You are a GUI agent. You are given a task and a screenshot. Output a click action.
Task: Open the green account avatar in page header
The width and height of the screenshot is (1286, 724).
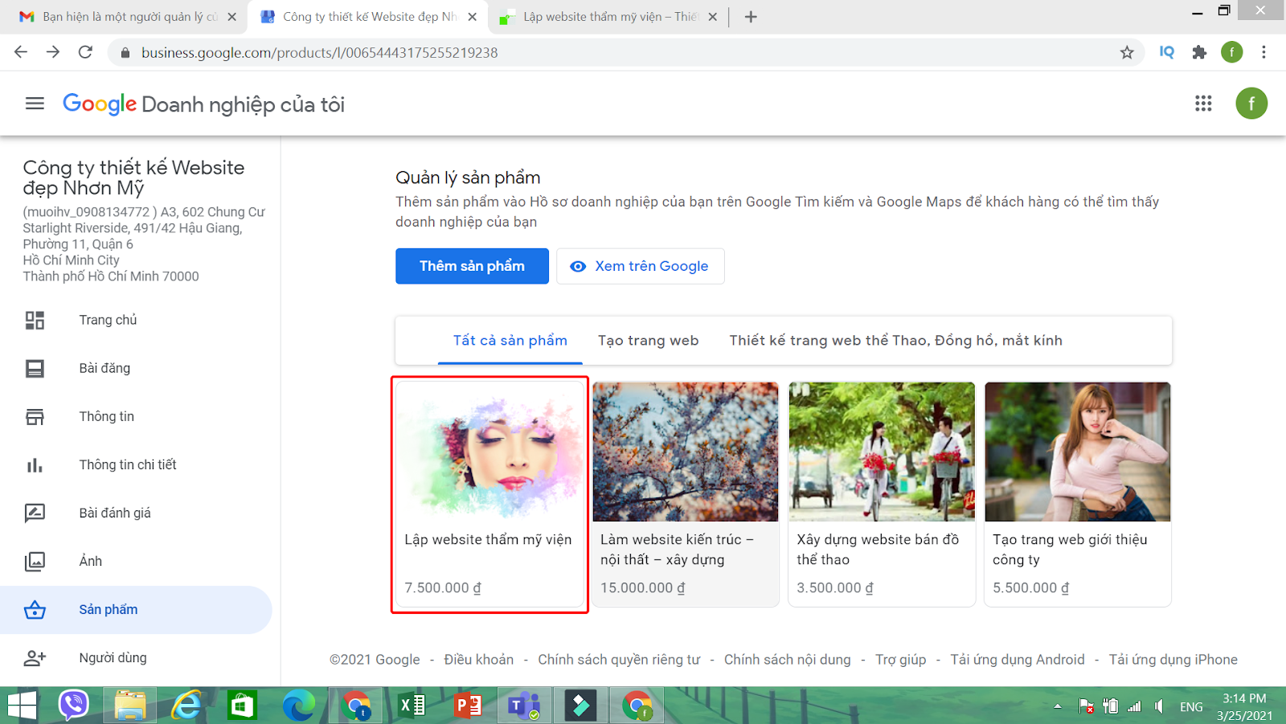coord(1251,104)
